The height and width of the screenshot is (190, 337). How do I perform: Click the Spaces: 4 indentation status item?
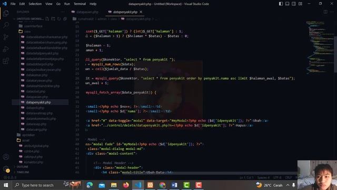pyautogui.click(x=263, y=177)
